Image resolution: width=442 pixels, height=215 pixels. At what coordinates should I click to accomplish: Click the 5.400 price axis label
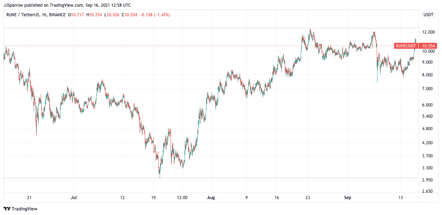point(427,116)
